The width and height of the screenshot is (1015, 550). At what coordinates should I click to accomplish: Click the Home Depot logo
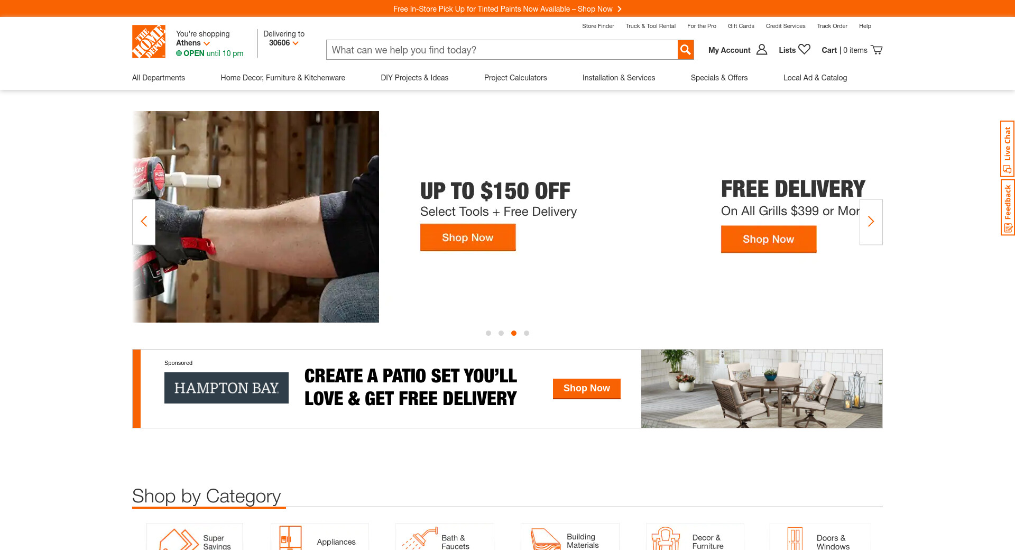[149, 41]
